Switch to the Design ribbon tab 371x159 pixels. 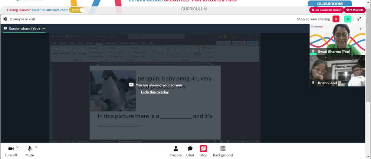pyautogui.click(x=89, y=43)
